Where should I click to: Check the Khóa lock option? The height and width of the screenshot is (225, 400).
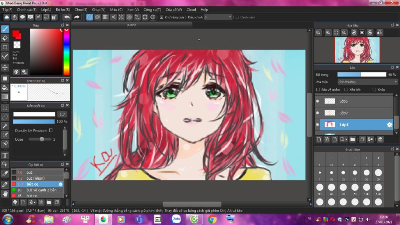pos(374,89)
